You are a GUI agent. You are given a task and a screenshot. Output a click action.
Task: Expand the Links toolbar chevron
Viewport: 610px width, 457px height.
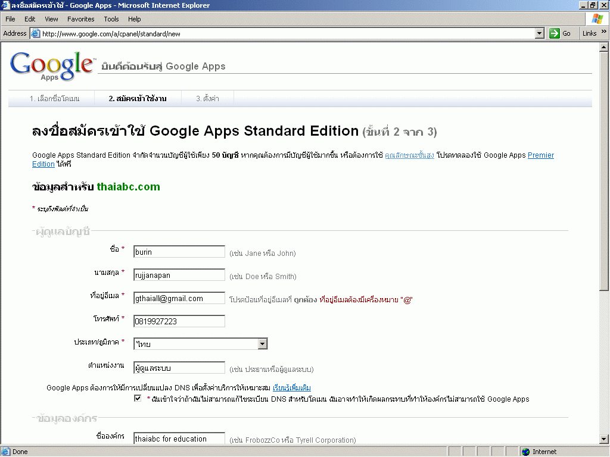click(x=603, y=33)
